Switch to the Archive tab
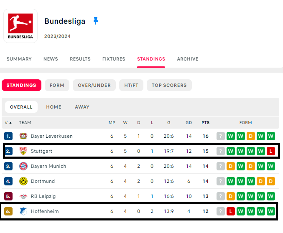 (x=188, y=59)
